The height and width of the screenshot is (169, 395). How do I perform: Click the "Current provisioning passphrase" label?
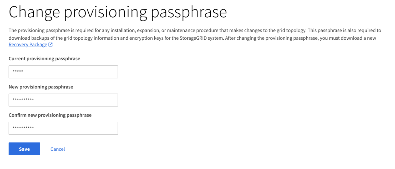pos(44,59)
